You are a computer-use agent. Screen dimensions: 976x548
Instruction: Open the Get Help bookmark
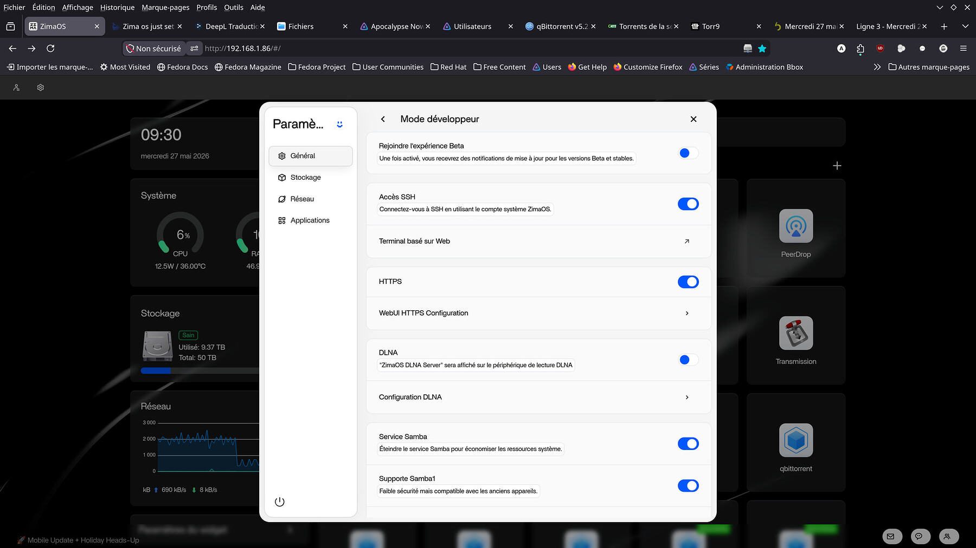[587, 67]
